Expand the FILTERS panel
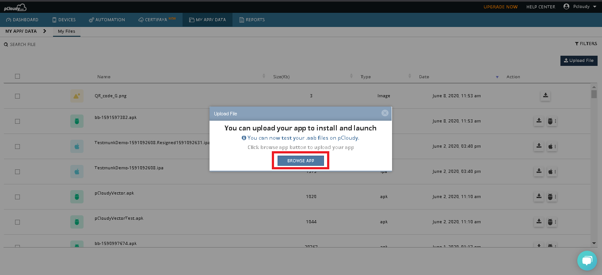The height and width of the screenshot is (275, 602). 586,44
